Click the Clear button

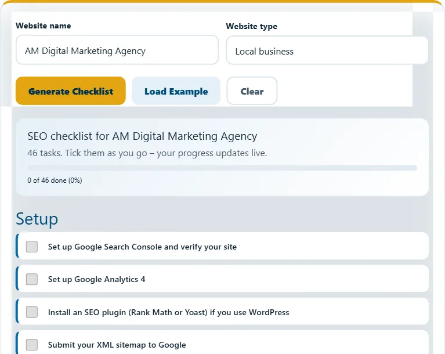(x=252, y=91)
